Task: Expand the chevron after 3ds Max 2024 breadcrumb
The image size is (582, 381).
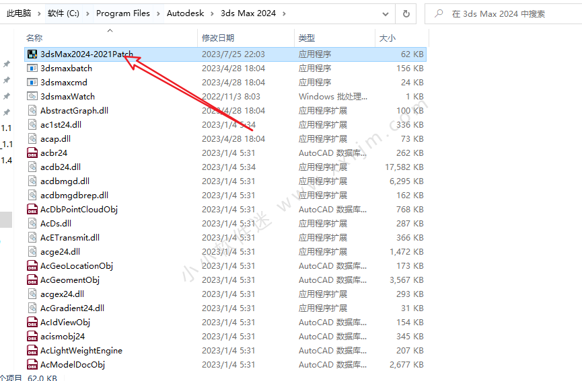Action: pyautogui.click(x=284, y=13)
